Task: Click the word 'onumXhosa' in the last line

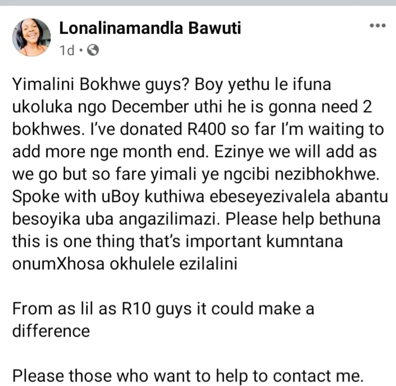Action: tap(58, 264)
